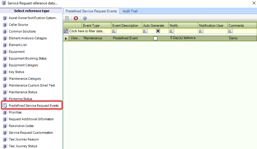The width and height of the screenshot is (257, 149).
Task: Toggle the Auto Generate filter checkbox
Action: [x=158, y=31]
